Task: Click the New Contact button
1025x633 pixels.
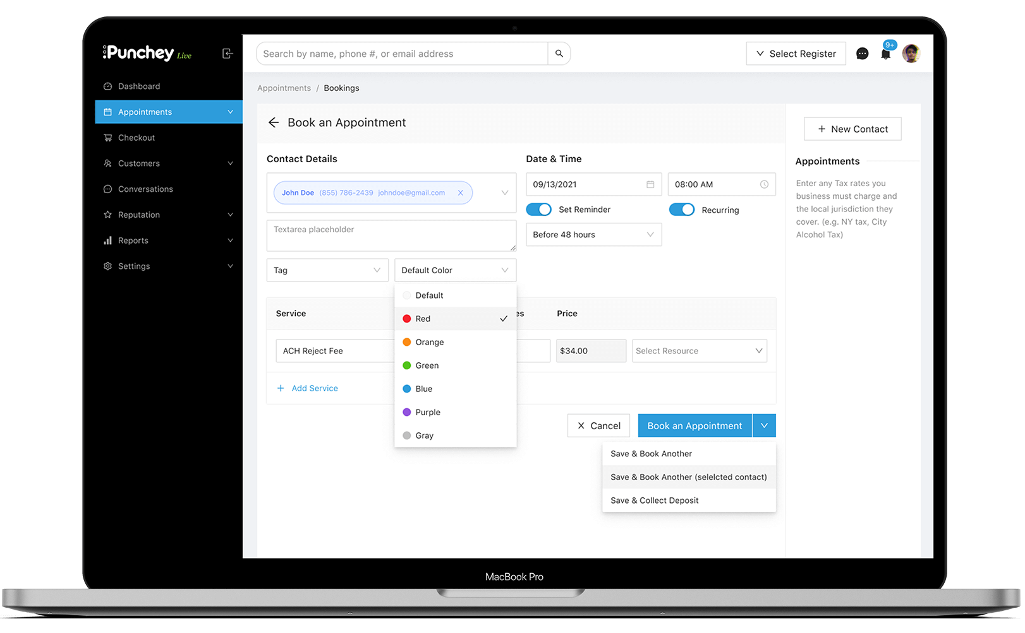Action: [852, 129]
